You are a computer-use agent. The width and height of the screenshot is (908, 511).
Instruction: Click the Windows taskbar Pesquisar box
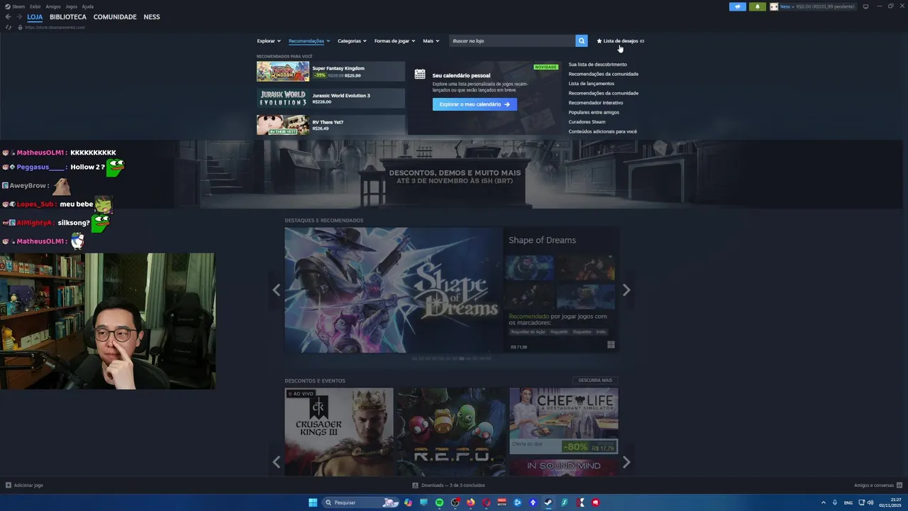click(x=360, y=502)
